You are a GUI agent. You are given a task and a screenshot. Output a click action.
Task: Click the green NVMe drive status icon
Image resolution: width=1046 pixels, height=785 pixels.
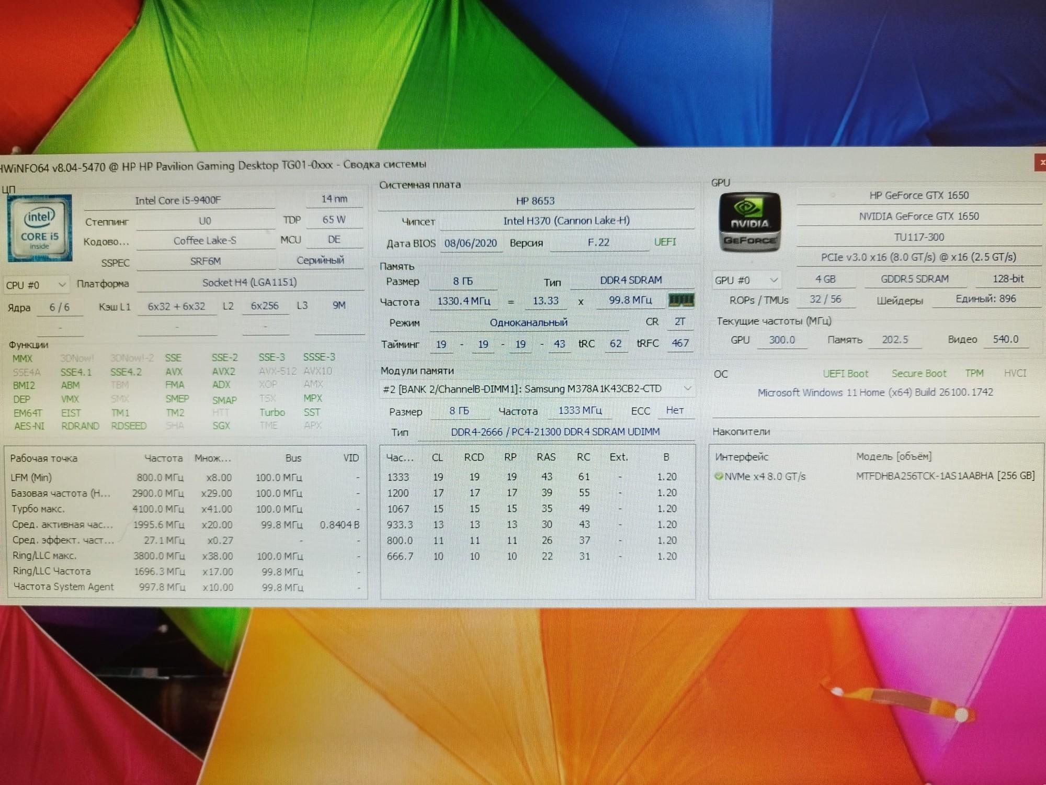coord(719,476)
